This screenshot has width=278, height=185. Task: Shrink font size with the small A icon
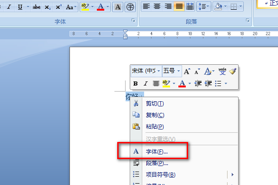197,72
